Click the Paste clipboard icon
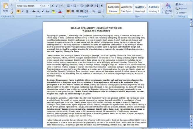 pos(6,6)
